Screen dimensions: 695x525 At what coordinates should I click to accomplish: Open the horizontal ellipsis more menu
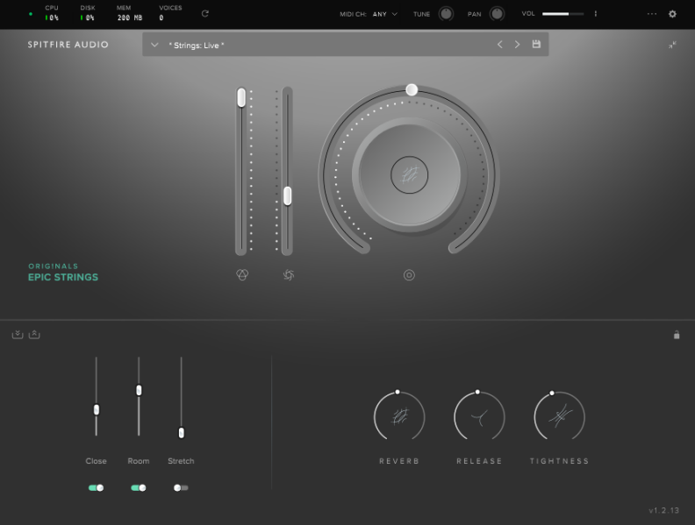(x=652, y=14)
